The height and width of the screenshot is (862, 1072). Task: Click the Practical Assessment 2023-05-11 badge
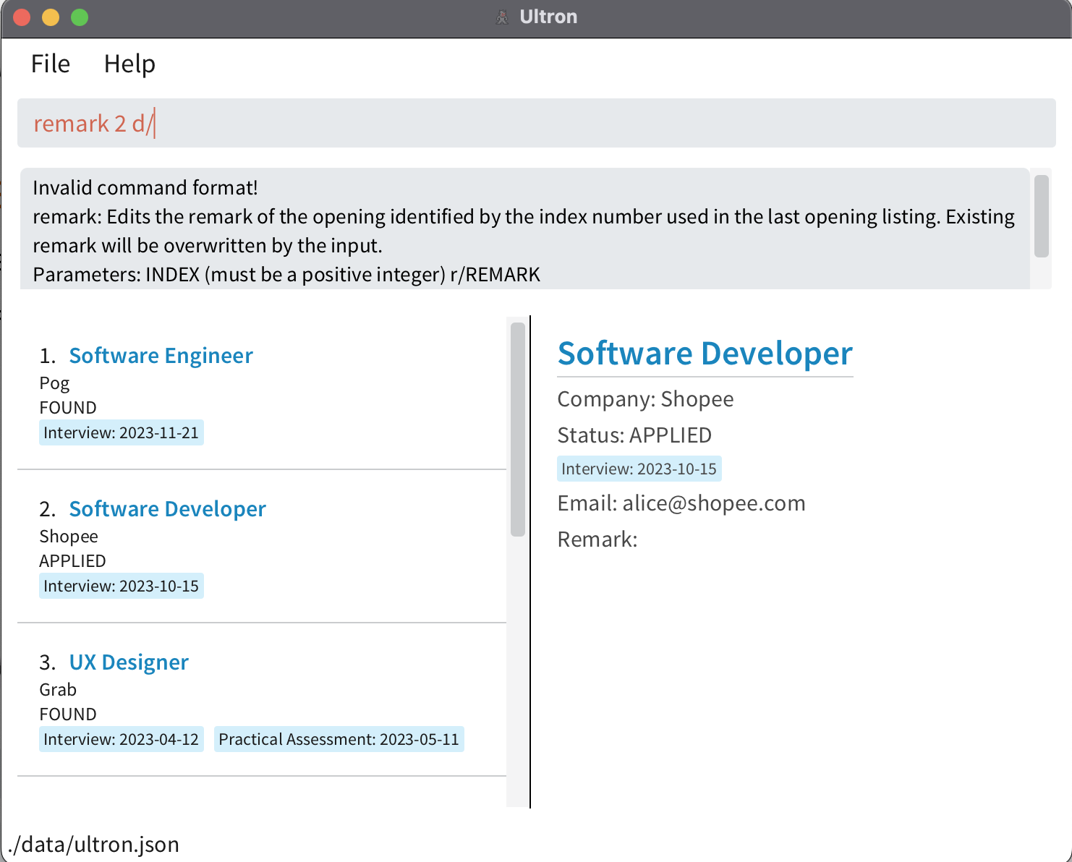click(x=339, y=738)
